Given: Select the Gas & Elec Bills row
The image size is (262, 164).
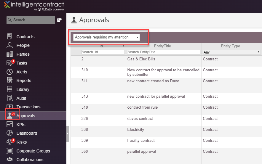Looking at the screenshot, I should pos(166,61).
